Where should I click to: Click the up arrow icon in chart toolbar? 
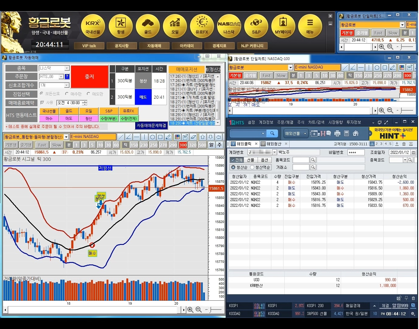pos(202,137)
